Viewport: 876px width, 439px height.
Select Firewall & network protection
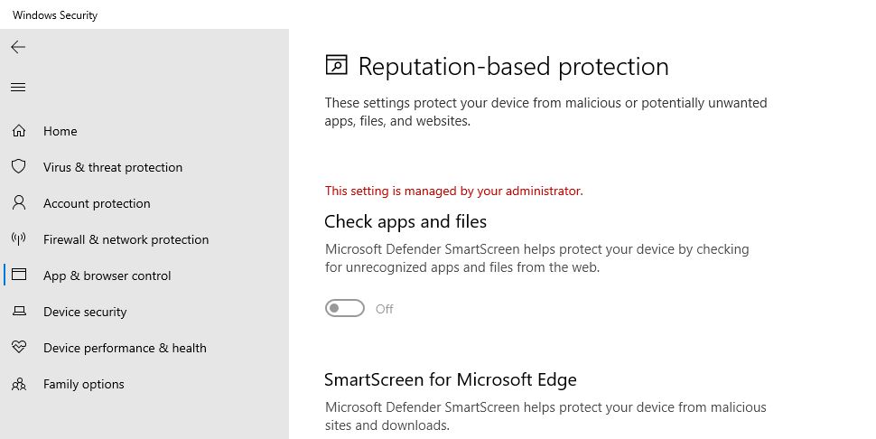pos(126,239)
